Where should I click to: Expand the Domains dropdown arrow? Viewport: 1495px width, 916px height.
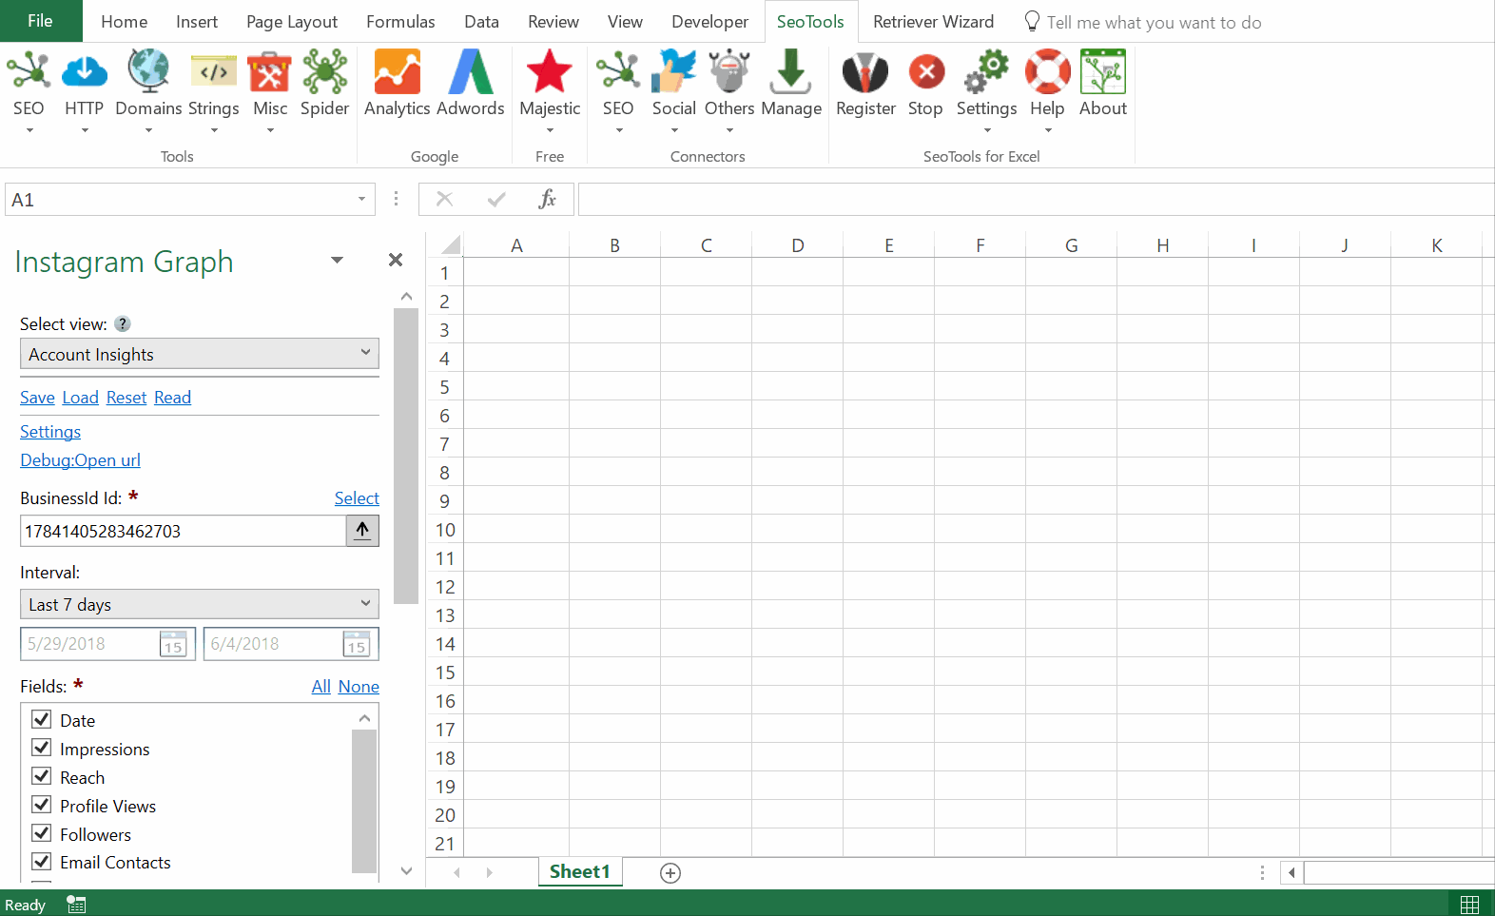coord(148,130)
